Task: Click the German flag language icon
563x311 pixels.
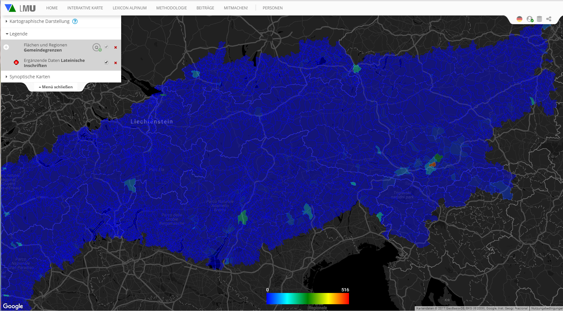Action: tap(519, 19)
